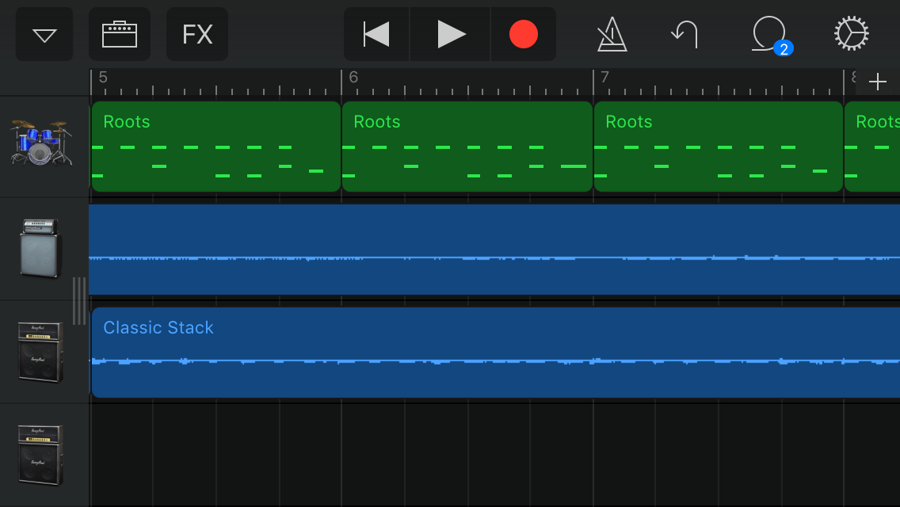The height and width of the screenshot is (507, 900).
Task: Go to beginning of song
Action: tap(376, 34)
